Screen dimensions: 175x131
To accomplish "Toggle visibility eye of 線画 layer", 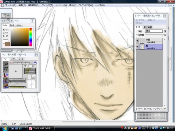I will click(137, 41).
